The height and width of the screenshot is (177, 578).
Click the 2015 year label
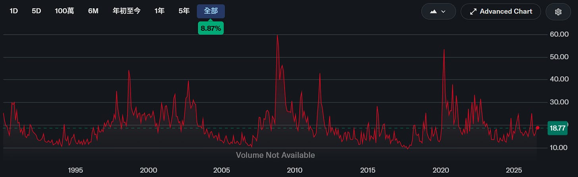click(368, 170)
